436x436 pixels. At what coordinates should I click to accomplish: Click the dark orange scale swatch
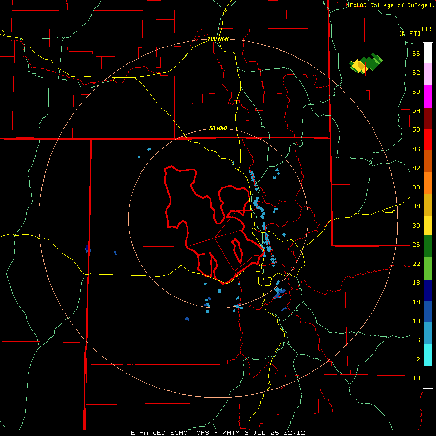[428, 161]
